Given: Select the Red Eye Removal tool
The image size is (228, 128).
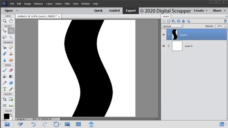Looking at the screenshot, I should coord(5,47).
